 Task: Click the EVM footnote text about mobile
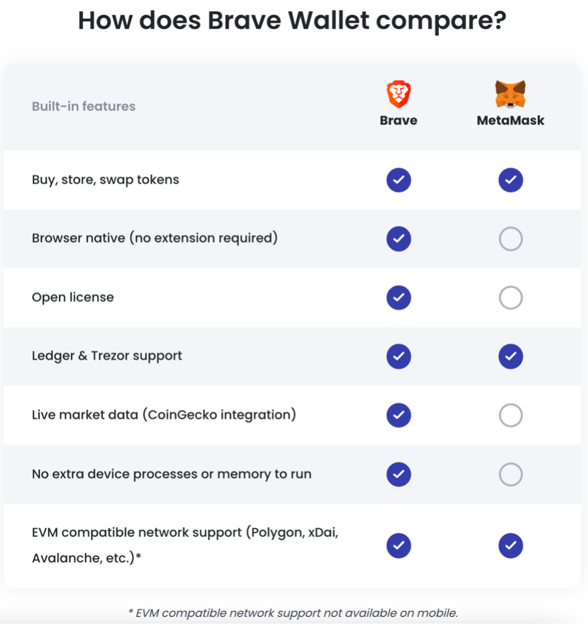(293, 612)
